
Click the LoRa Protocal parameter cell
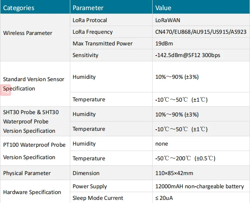coord(90,20)
